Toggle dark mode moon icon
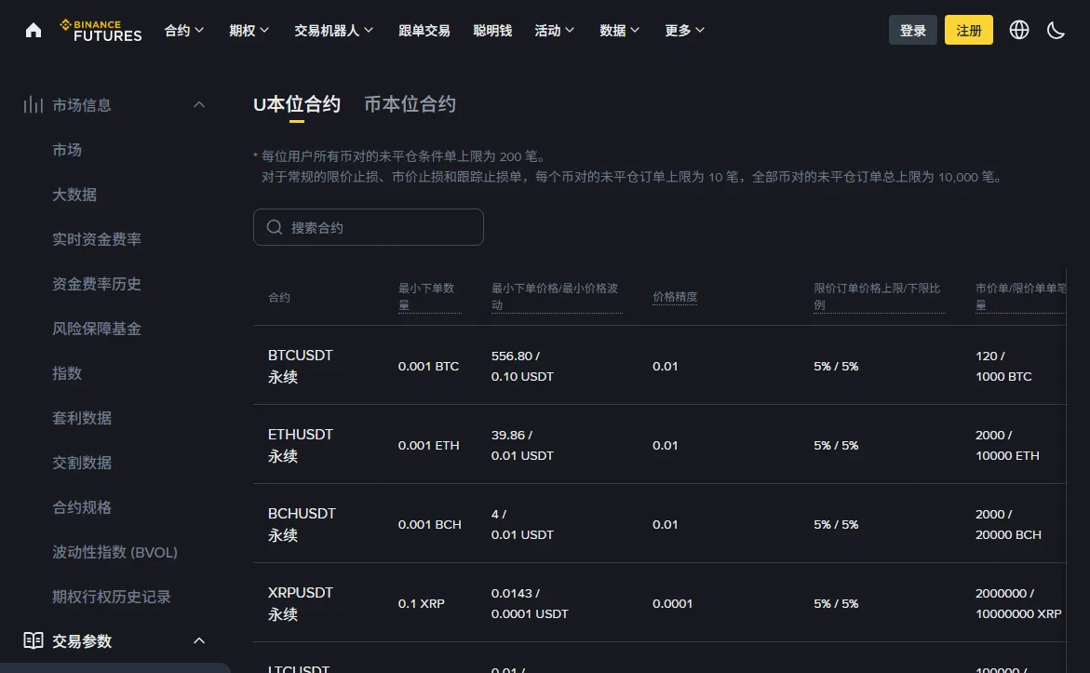Viewport: 1090px width, 673px height. (x=1056, y=30)
